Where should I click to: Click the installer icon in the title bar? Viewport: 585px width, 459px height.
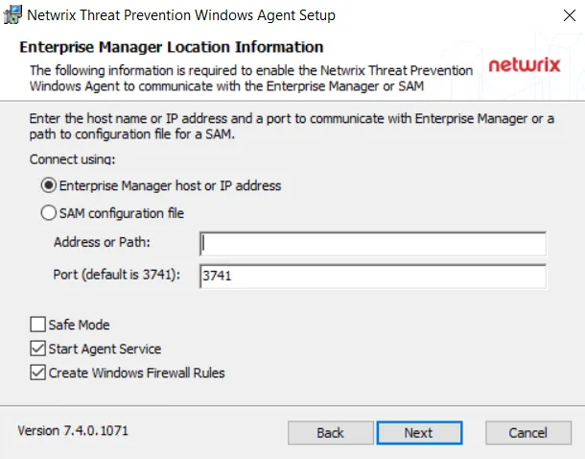click(12, 15)
